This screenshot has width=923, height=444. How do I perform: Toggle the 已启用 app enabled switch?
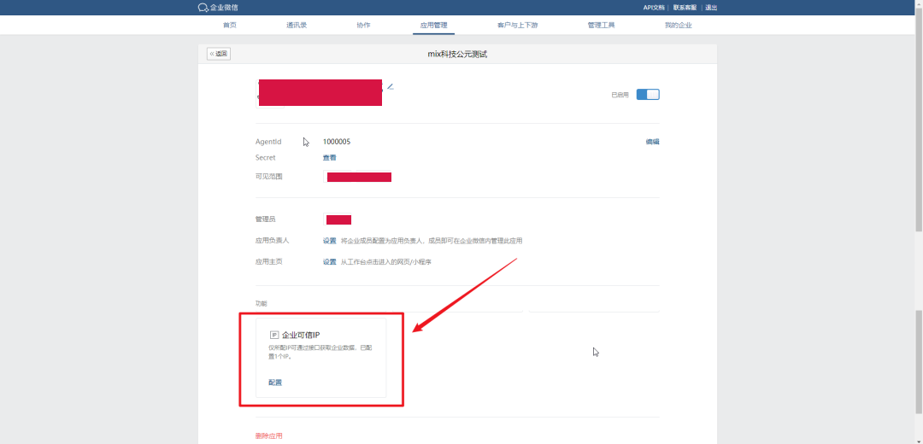pos(648,95)
